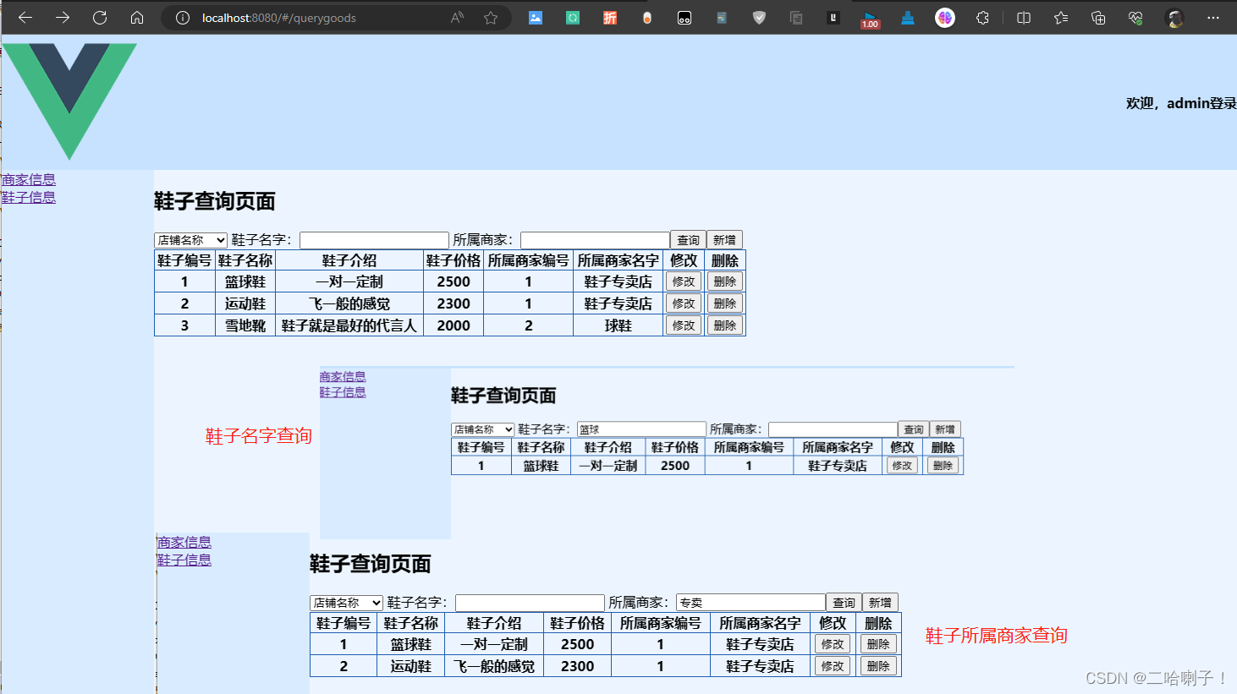Focus the 鞋子名字 input on main page

pyautogui.click(x=374, y=240)
